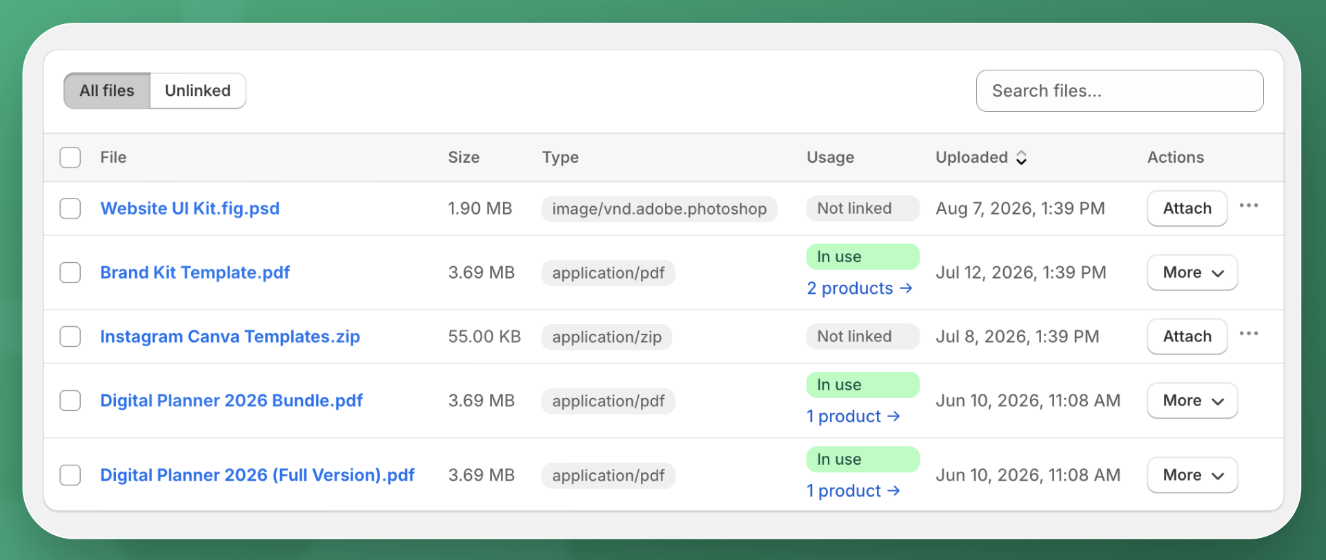The height and width of the screenshot is (560, 1326).
Task: Click the File column header
Action: click(x=113, y=157)
